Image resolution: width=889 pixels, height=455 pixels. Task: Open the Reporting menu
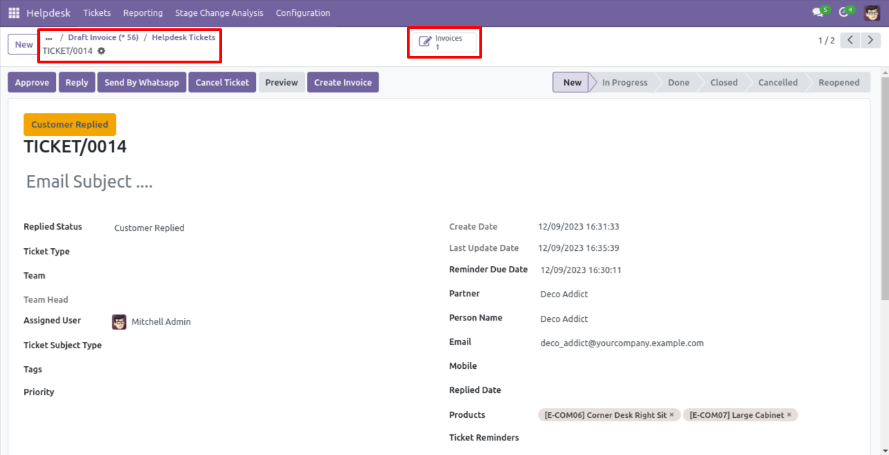tap(143, 13)
